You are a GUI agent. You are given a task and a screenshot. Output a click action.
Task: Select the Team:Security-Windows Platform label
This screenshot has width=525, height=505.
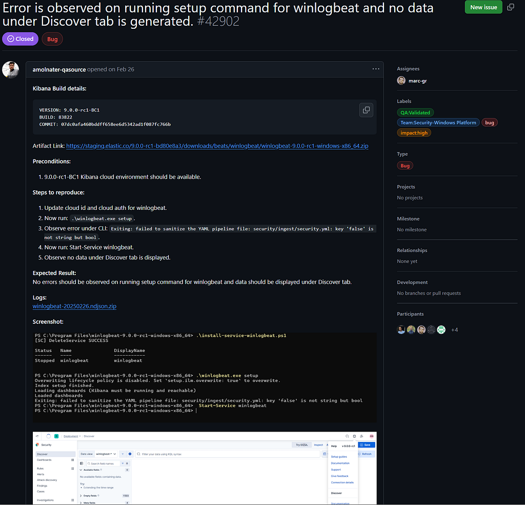pyautogui.click(x=438, y=123)
